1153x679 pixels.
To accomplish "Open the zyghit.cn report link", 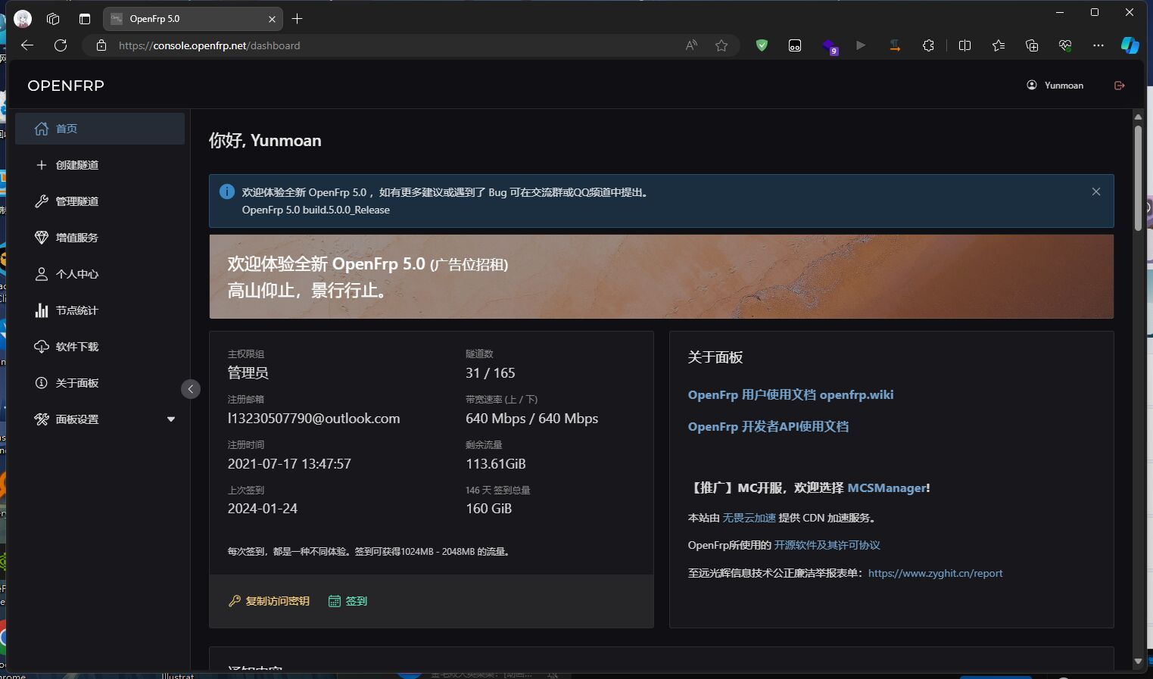I will pos(935,573).
